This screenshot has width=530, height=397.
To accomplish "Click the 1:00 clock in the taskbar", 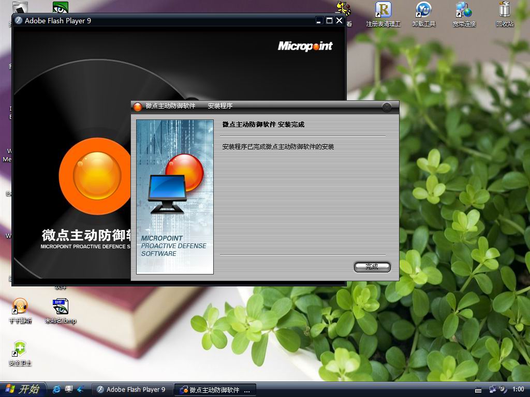I will pyautogui.click(x=518, y=389).
